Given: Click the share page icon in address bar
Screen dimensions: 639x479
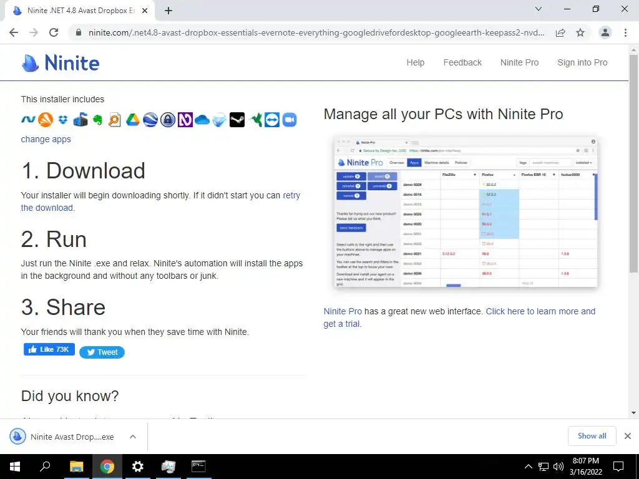Looking at the screenshot, I should point(560,32).
